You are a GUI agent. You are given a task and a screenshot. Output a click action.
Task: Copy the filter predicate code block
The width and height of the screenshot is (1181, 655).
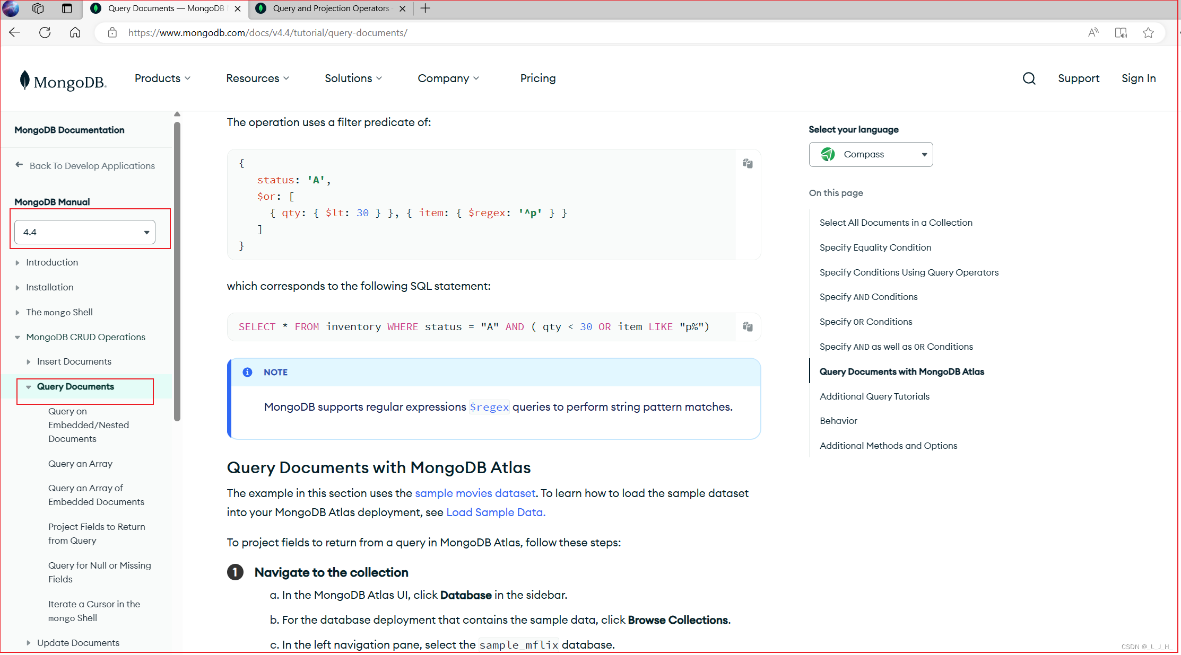[x=748, y=163]
